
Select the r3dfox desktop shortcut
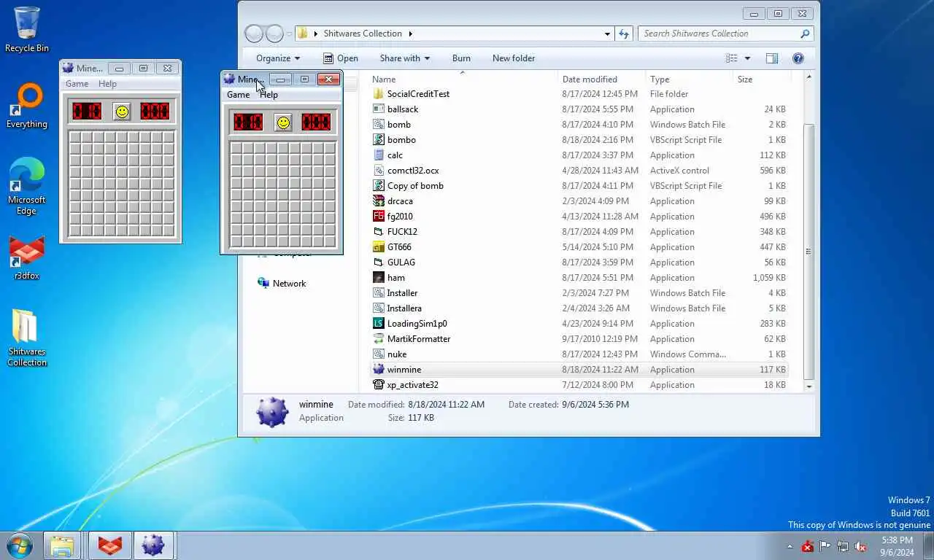27,258
